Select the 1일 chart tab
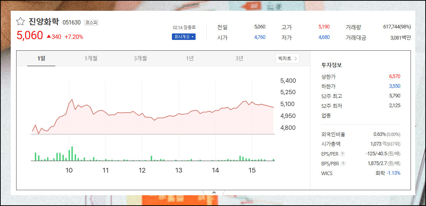Viewport: 426px width, 206px height. [41, 58]
